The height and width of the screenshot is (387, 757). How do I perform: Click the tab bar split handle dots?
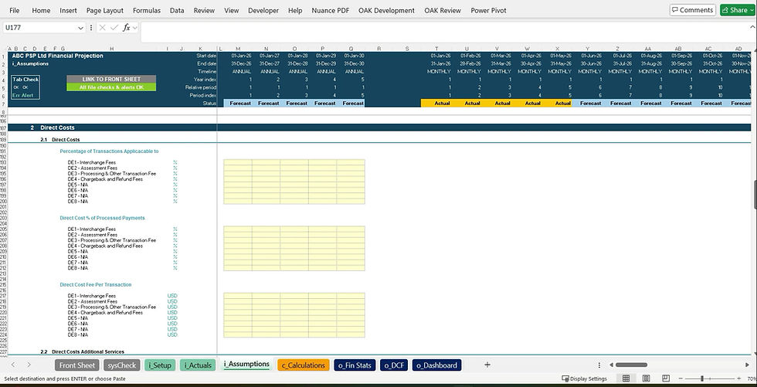tap(599, 365)
